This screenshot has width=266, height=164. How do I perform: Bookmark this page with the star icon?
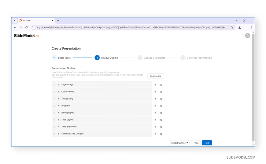pyautogui.click(x=232, y=27)
